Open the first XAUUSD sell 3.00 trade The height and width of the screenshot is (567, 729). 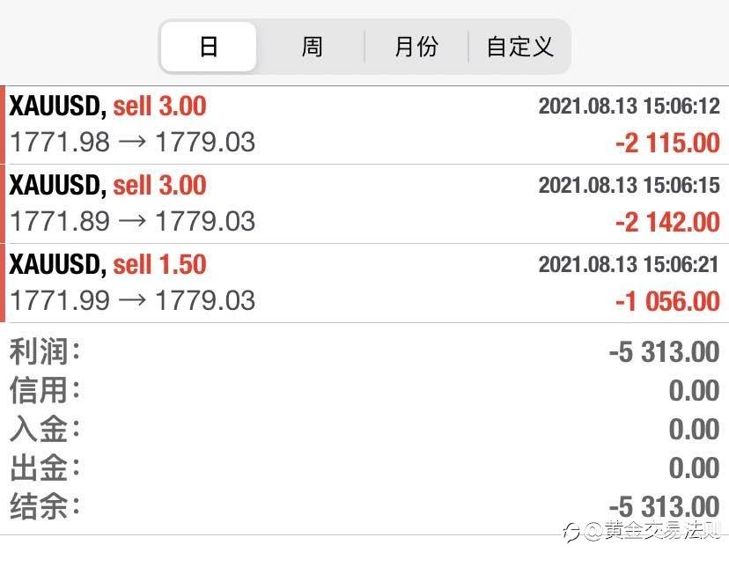coord(107,107)
